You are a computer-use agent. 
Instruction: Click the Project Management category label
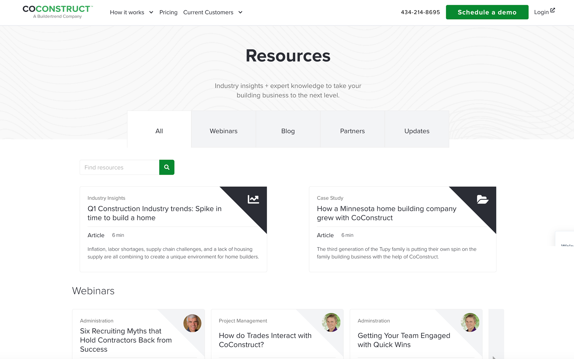pos(243,321)
